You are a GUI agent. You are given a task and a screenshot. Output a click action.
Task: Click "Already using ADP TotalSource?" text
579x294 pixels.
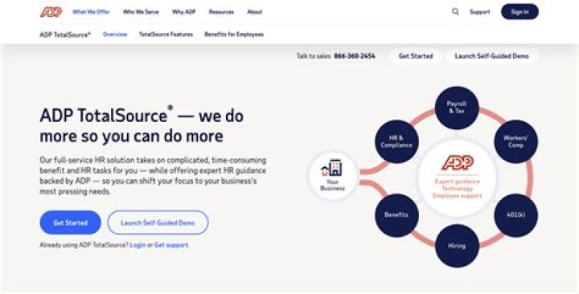point(84,245)
